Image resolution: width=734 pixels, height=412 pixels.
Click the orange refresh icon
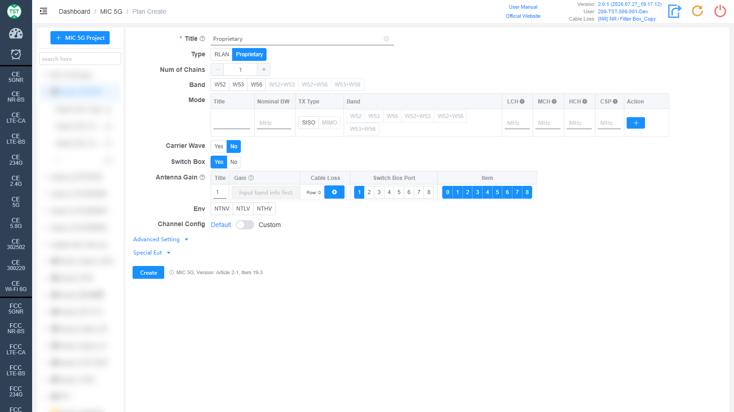697,11
